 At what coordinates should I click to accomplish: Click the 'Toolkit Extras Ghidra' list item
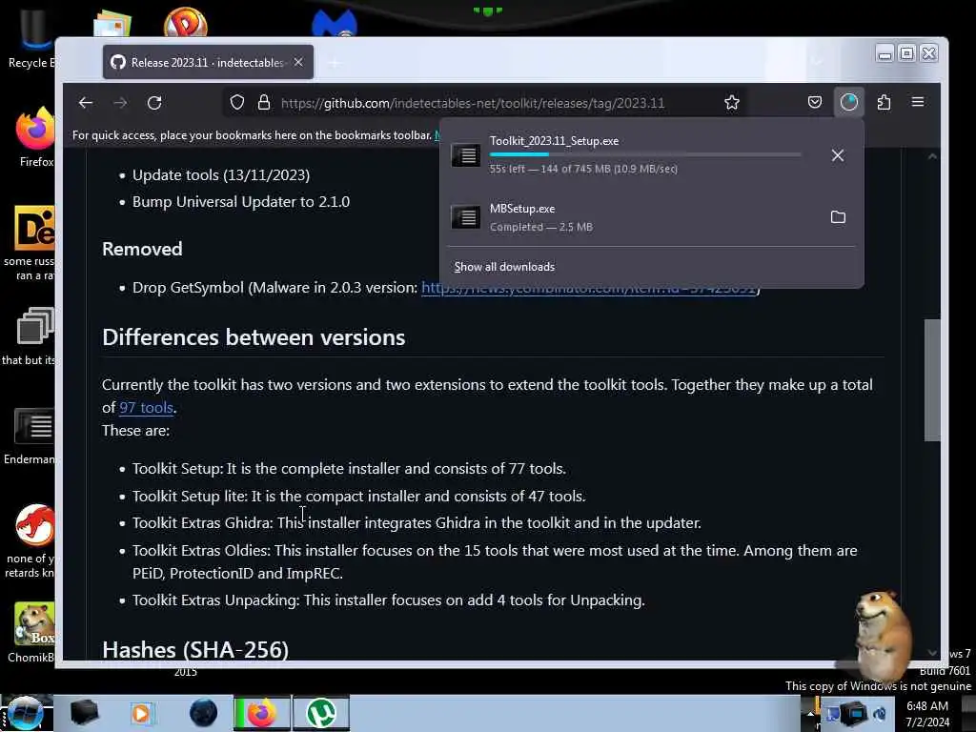click(x=417, y=523)
